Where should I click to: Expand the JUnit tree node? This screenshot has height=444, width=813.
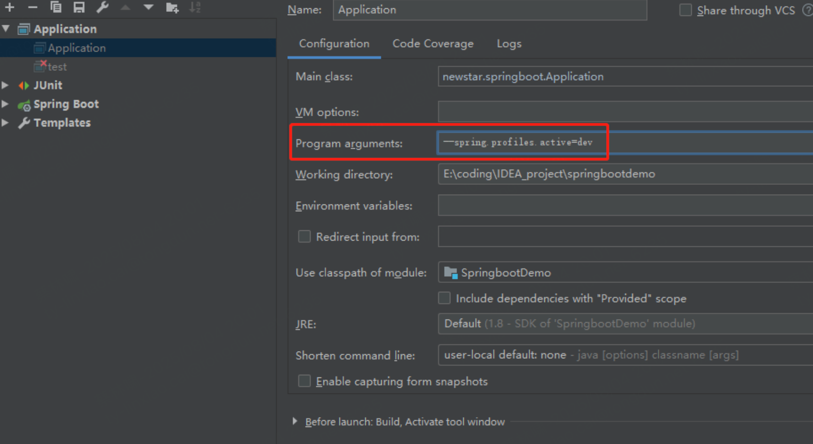point(5,85)
